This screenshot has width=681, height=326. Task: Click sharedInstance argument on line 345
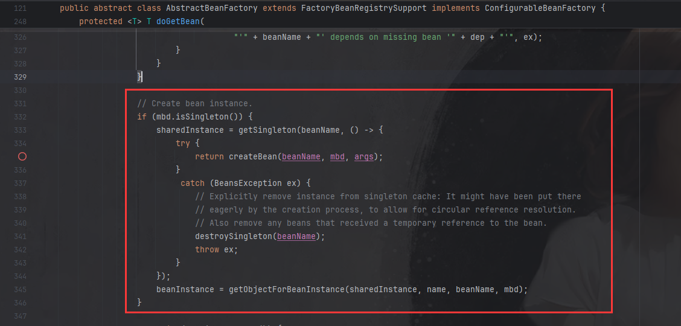tap(383, 290)
